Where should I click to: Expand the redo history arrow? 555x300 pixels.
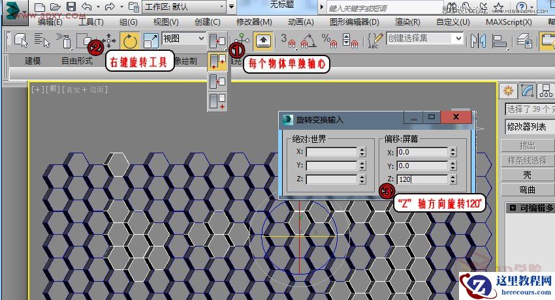pos(121,7)
